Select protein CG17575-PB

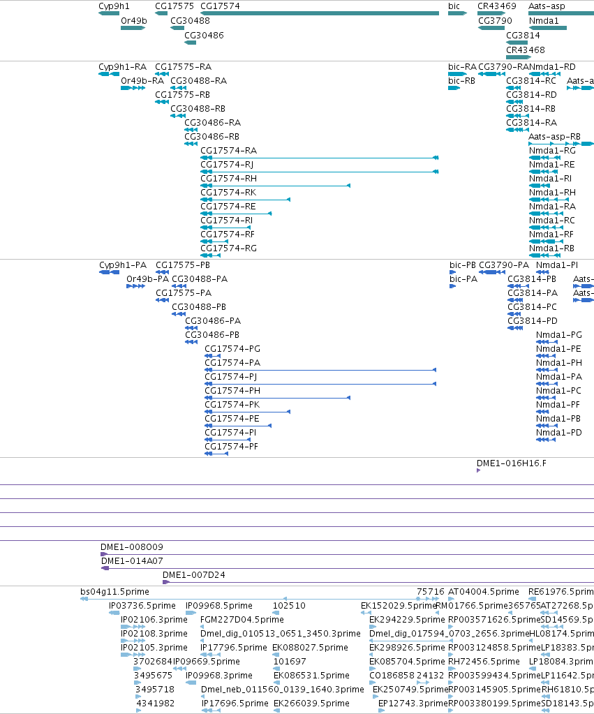[x=183, y=265]
